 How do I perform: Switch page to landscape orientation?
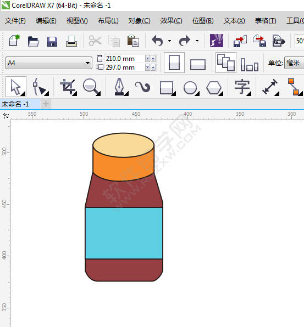point(198,64)
